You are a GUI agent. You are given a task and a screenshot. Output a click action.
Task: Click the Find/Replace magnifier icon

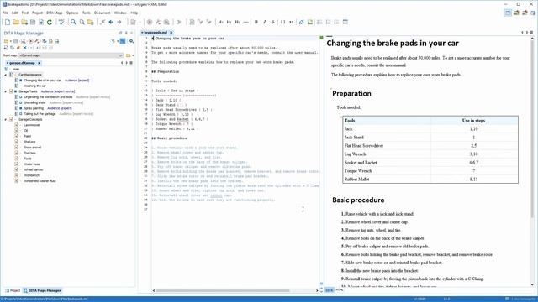pos(73,23)
